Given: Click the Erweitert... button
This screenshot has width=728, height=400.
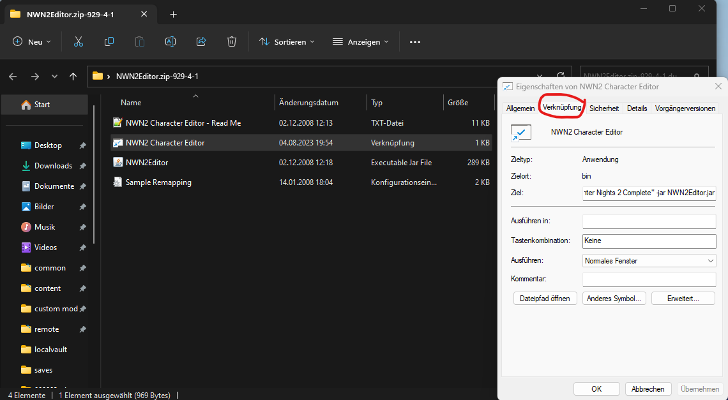Looking at the screenshot, I should click(683, 299).
